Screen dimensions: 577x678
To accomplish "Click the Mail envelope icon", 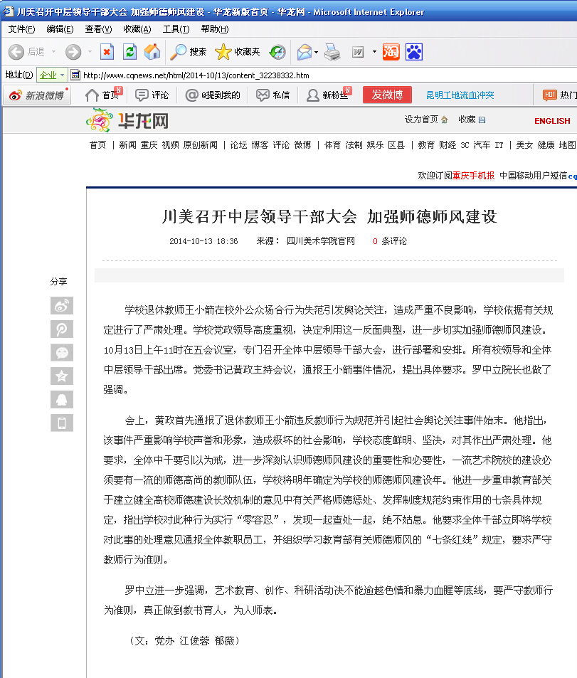I will 305,52.
